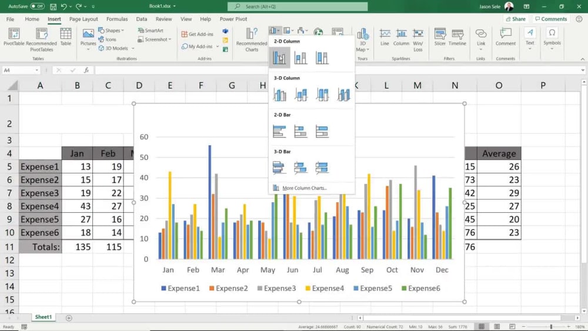The width and height of the screenshot is (588, 331).
Task: Open Recommended PivotTables
Action: [41, 40]
